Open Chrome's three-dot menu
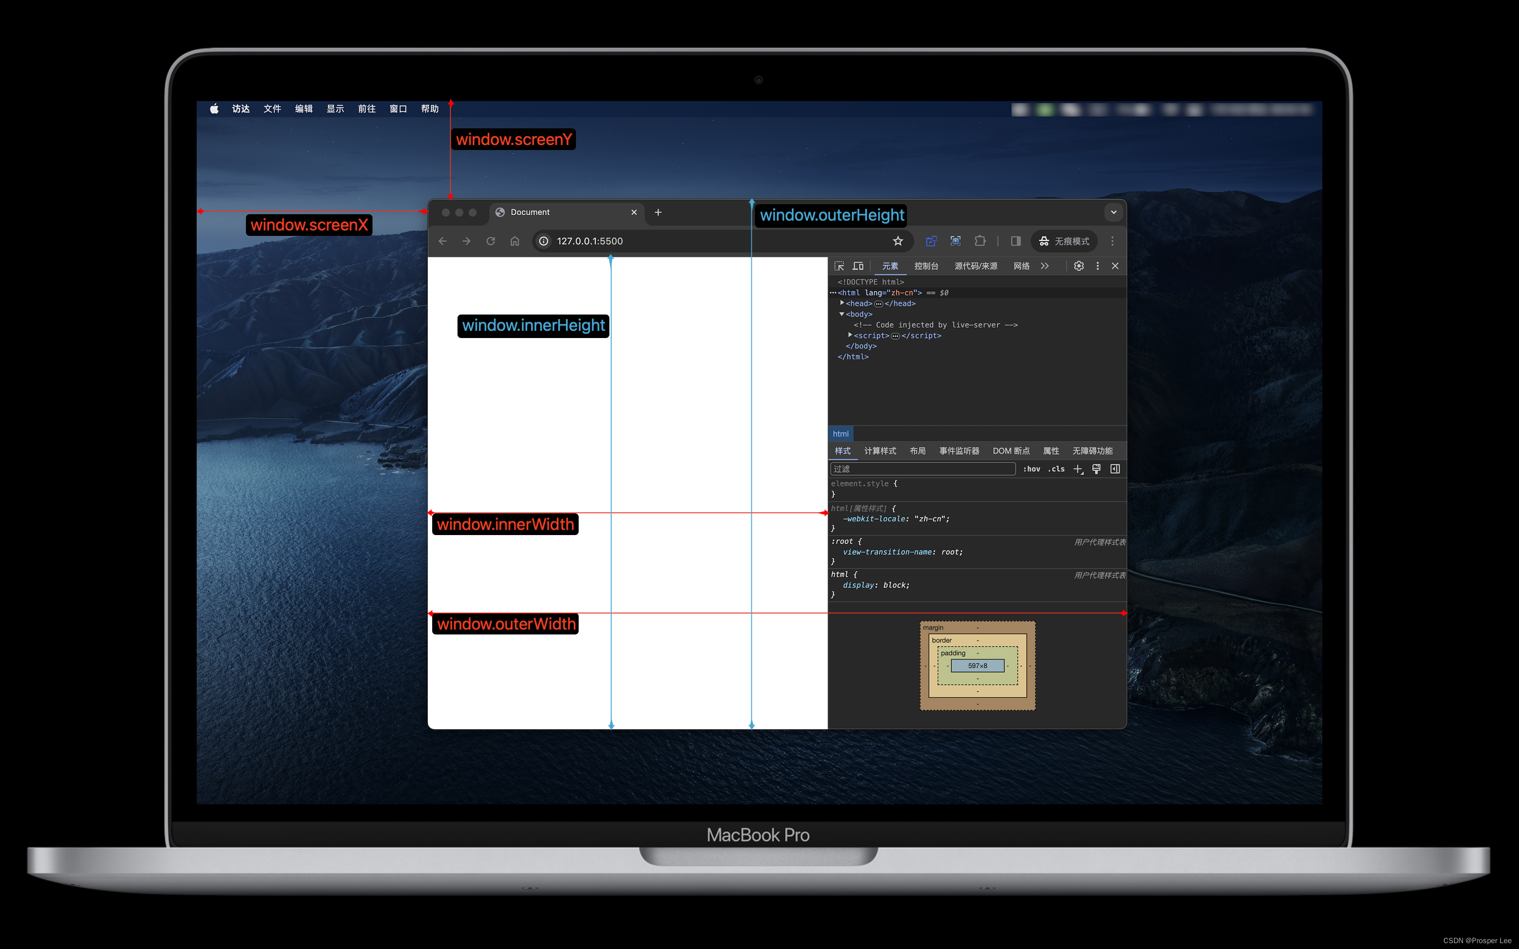Screen dimensions: 1519x949 click(1112, 241)
